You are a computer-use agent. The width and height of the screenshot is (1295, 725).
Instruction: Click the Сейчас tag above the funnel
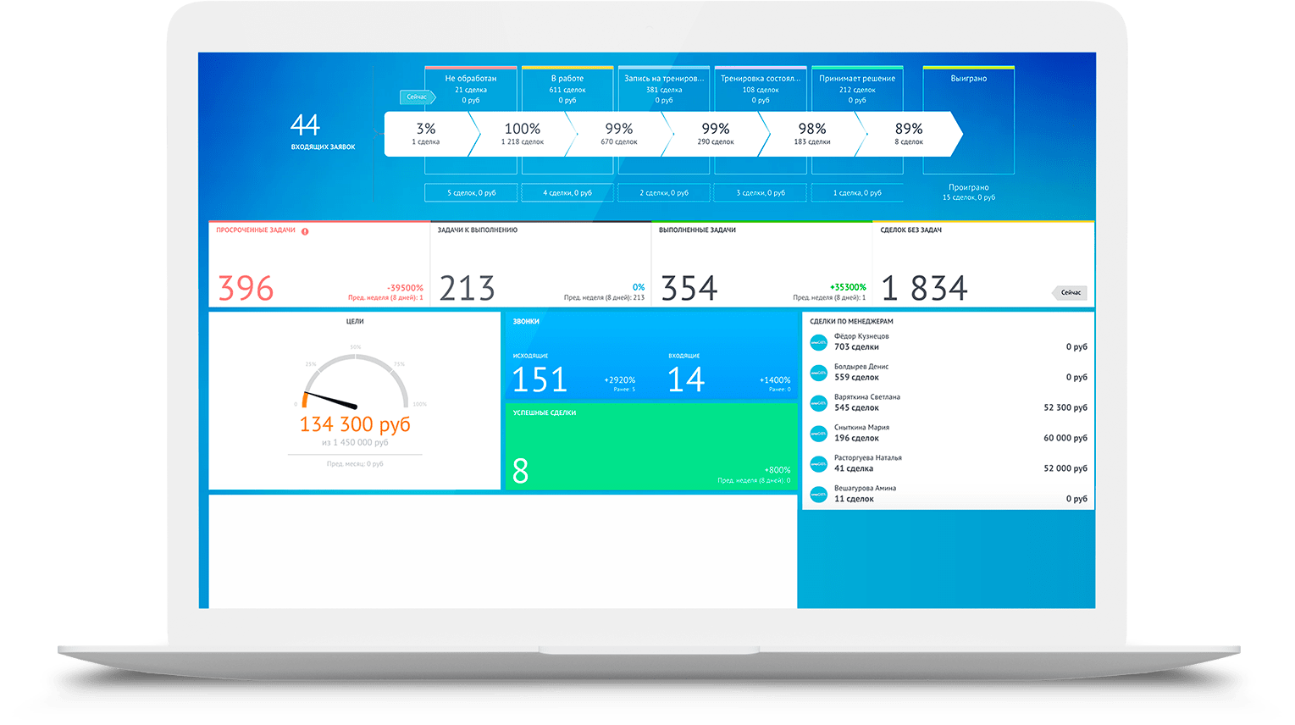click(418, 97)
